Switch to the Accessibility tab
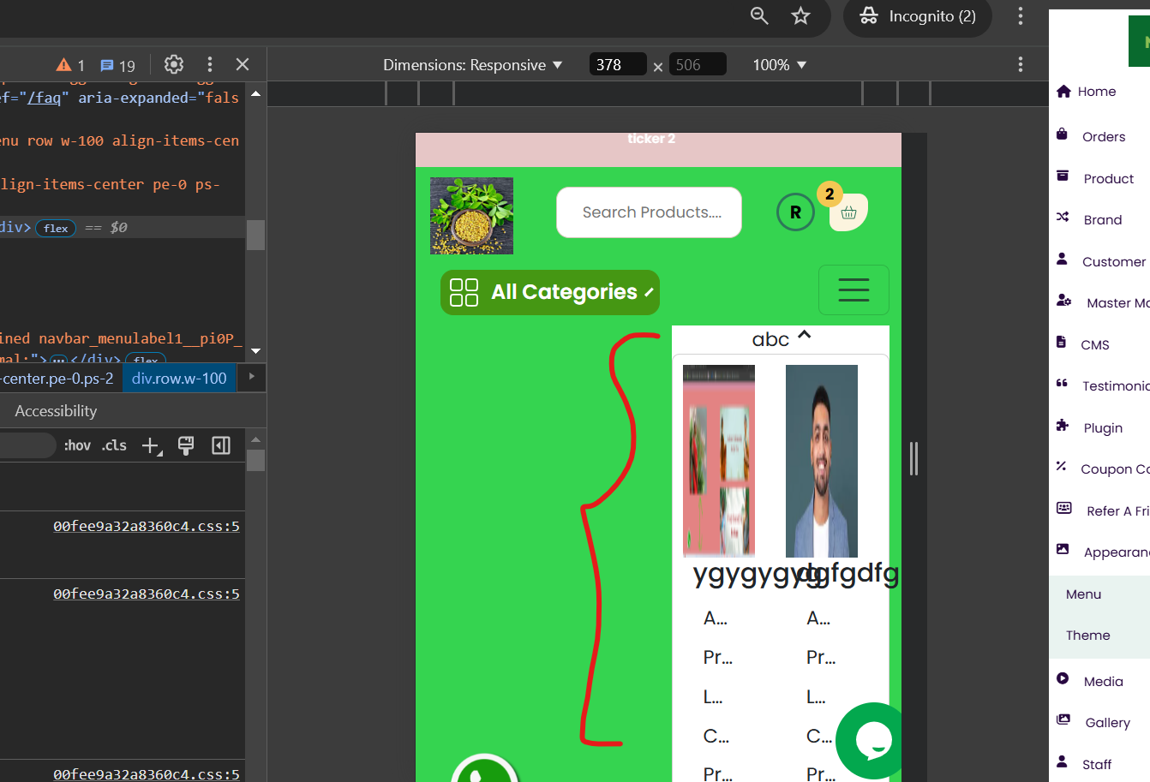 (x=56, y=411)
